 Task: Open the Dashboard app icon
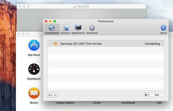(x=34, y=69)
